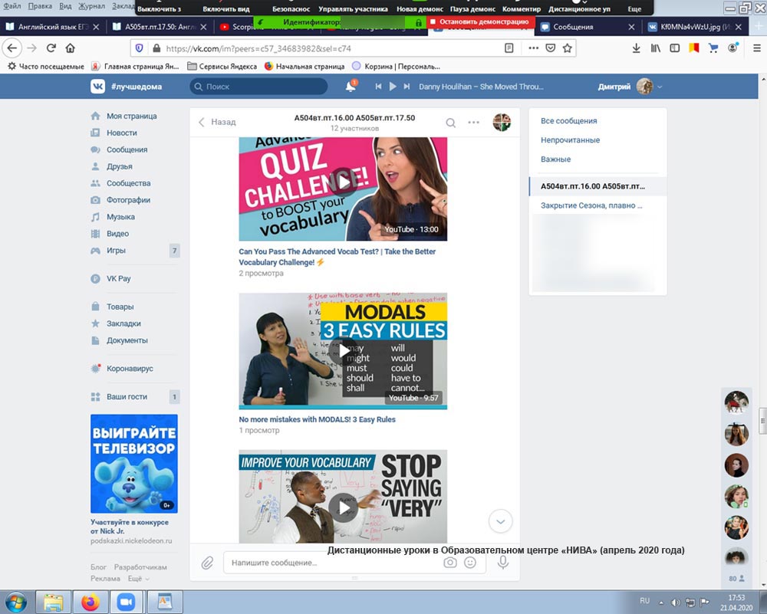The image size is (767, 614).
Task: Play the Modals 3 Easy Rules video
Action: (343, 350)
